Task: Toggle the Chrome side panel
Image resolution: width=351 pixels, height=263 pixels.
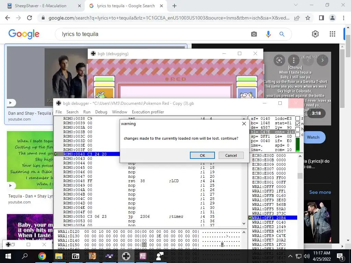Action: click(322, 18)
